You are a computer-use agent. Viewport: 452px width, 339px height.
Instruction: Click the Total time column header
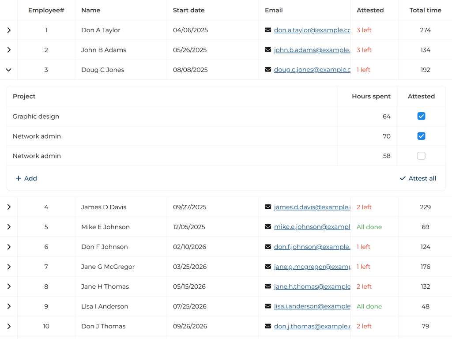pyautogui.click(x=425, y=10)
